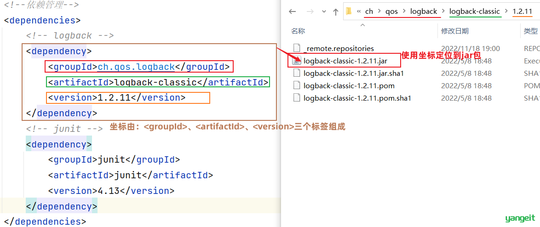Select the ch breadcrumb segment
The height and width of the screenshot is (227, 540).
[369, 11]
